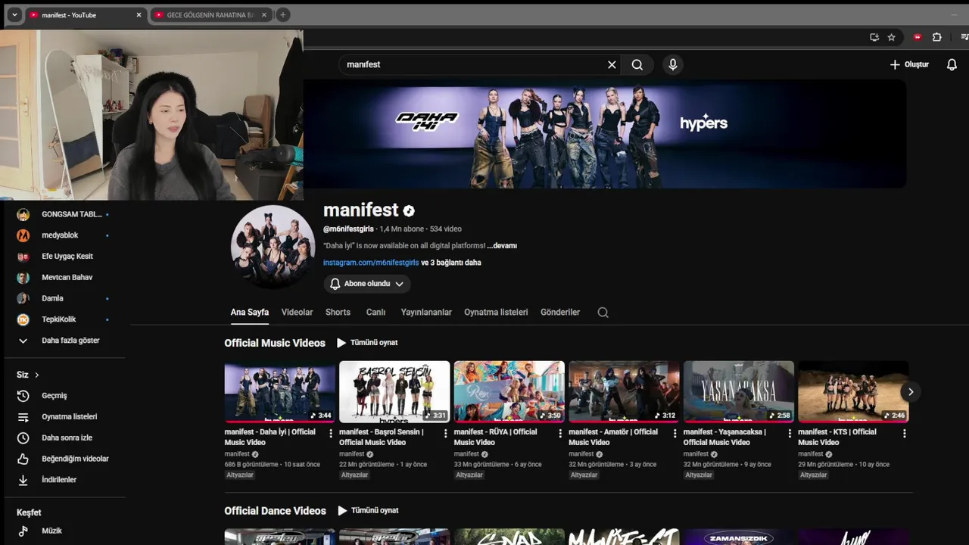
Task: Search within the channel using the magnifier icon
Action: click(603, 313)
